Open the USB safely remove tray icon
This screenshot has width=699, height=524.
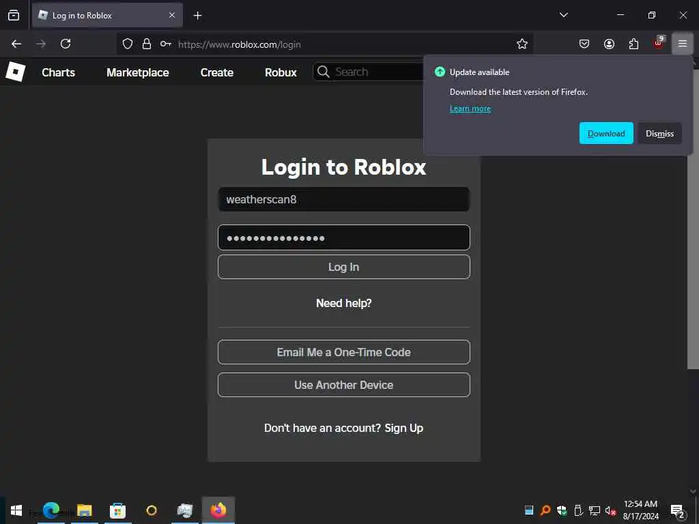(578, 510)
